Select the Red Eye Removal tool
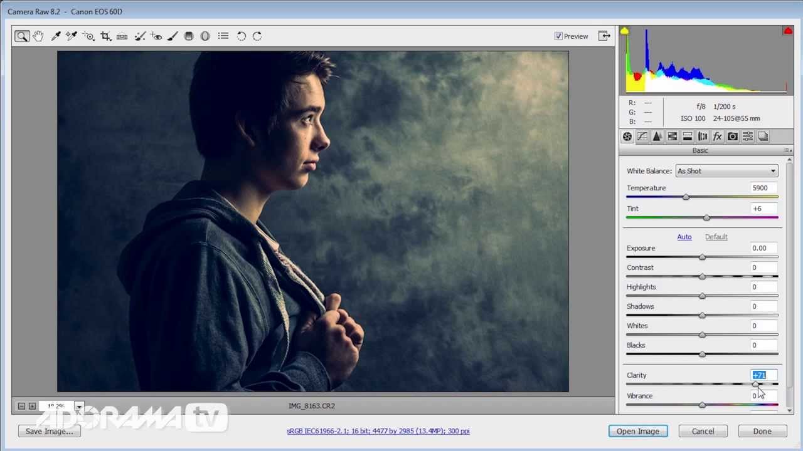 click(x=156, y=36)
